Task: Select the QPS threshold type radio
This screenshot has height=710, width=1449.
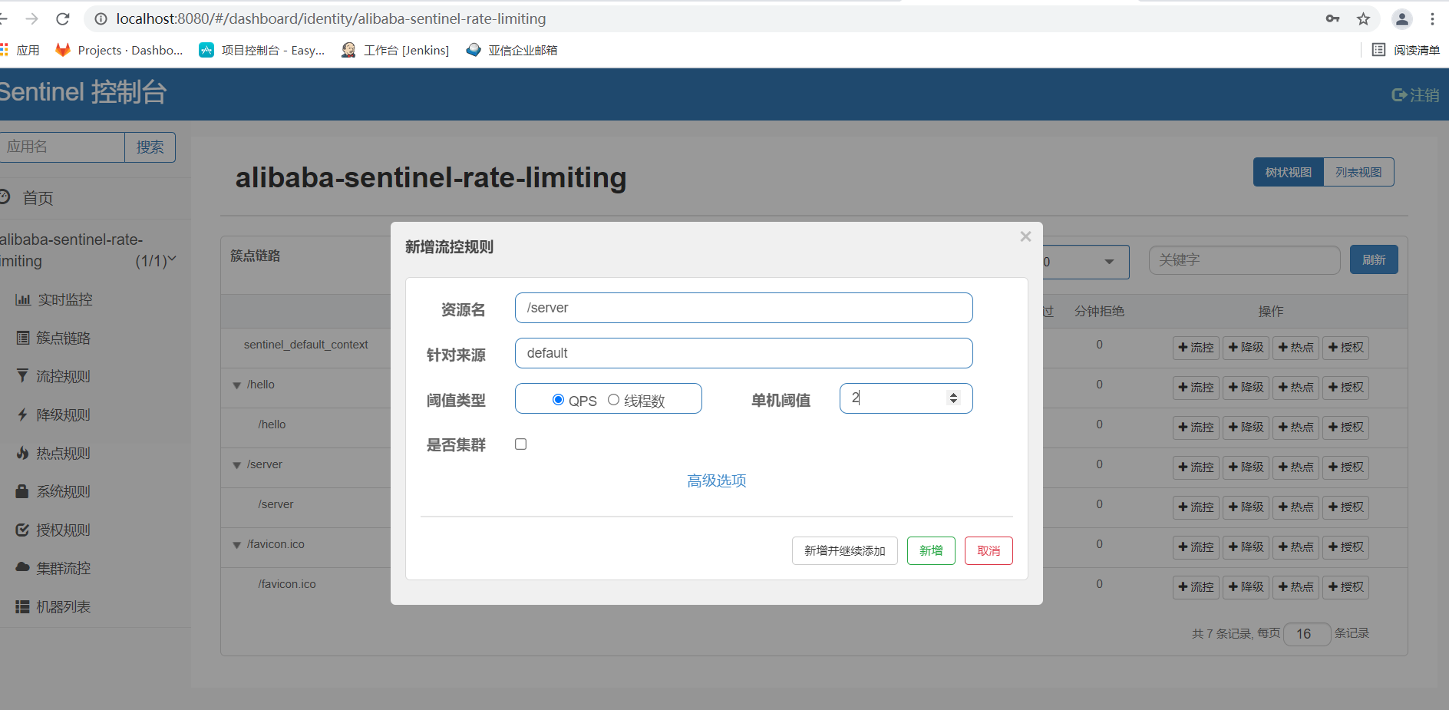Action: (x=558, y=400)
